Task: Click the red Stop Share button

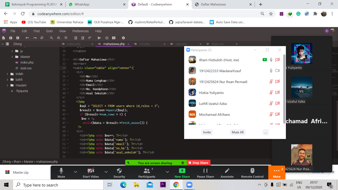Action: tap(199, 163)
